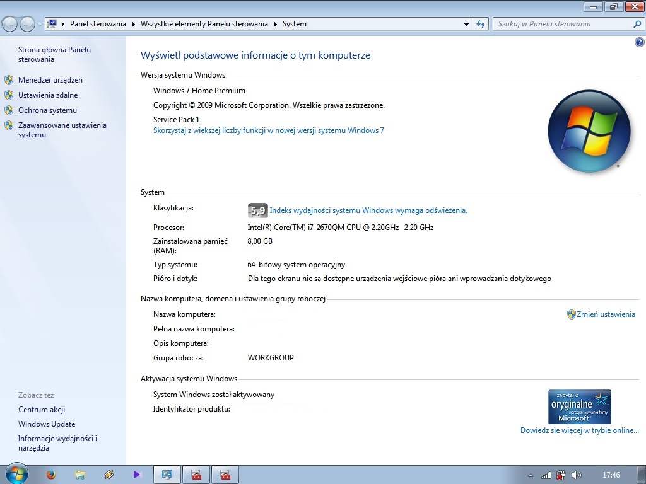Click the purple arrow taskbar icon

coord(137,475)
